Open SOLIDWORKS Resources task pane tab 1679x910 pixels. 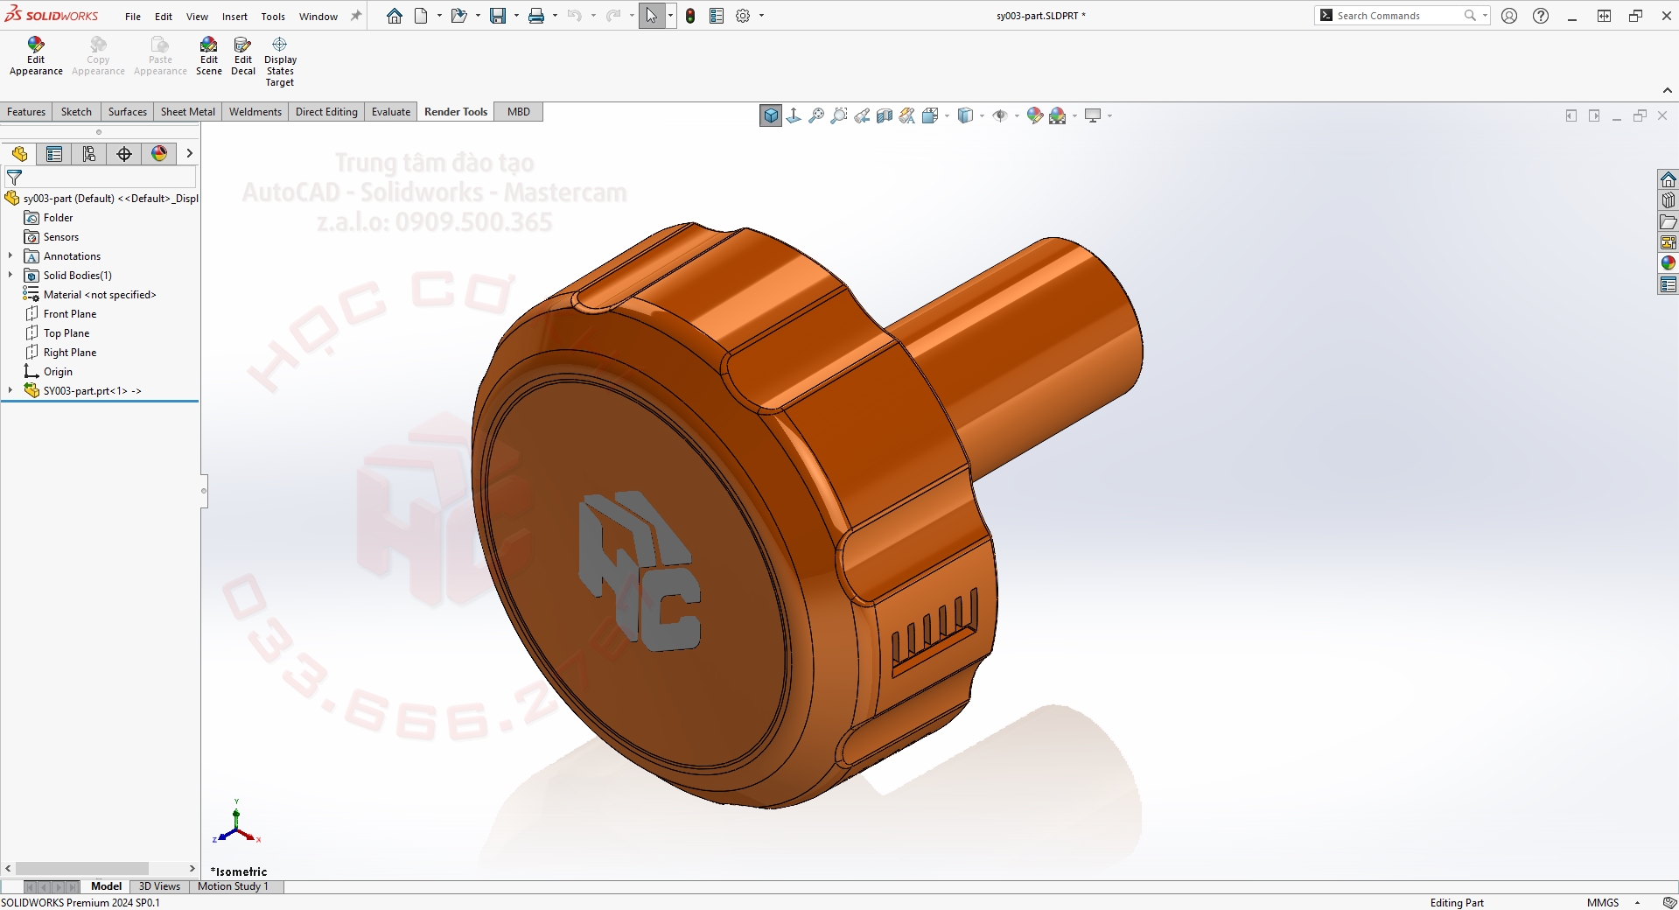click(1668, 179)
